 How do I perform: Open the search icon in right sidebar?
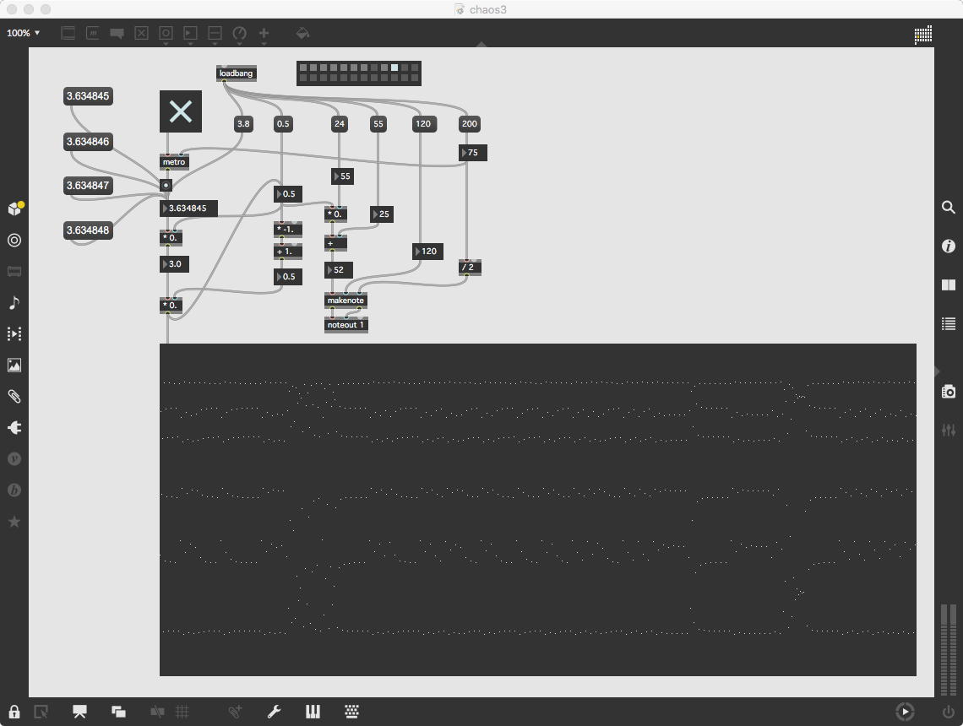pyautogui.click(x=949, y=208)
